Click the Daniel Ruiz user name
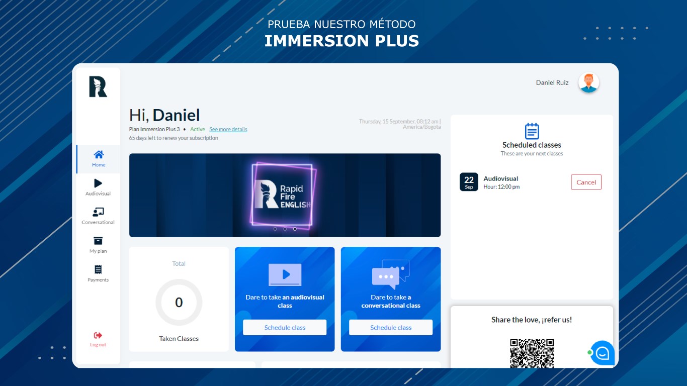687x386 pixels. point(552,83)
